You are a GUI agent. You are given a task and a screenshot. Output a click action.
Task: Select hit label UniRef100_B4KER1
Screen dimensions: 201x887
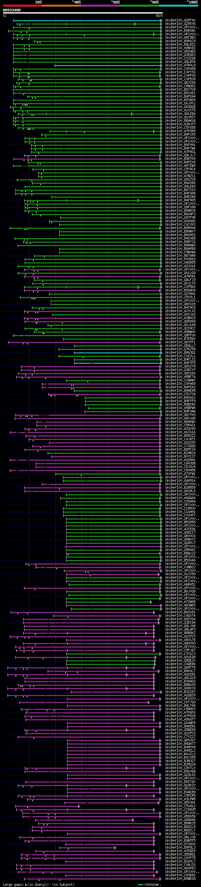click(x=180, y=726)
